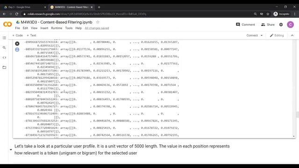The width and height of the screenshot is (299, 168).
Task: Click output row starting -8909668725653743114
Action: point(101,44)
